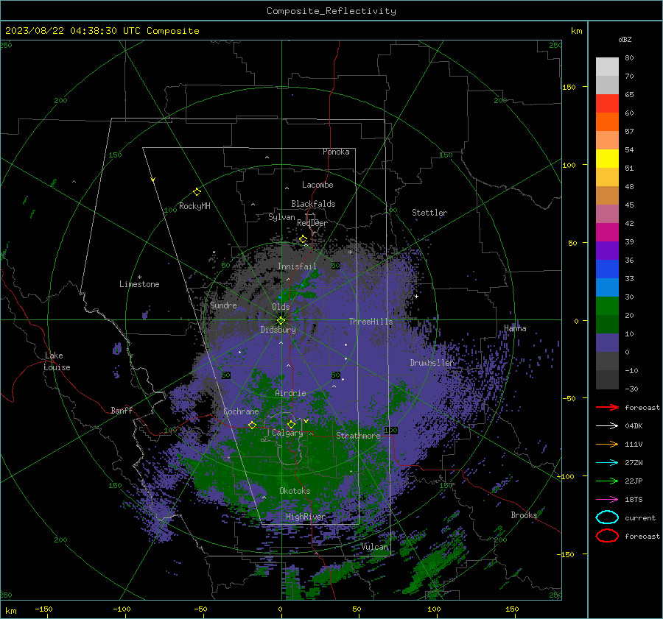Click the Innisfail city label
Image resolution: width=663 pixels, height=619 pixels.
(297, 266)
